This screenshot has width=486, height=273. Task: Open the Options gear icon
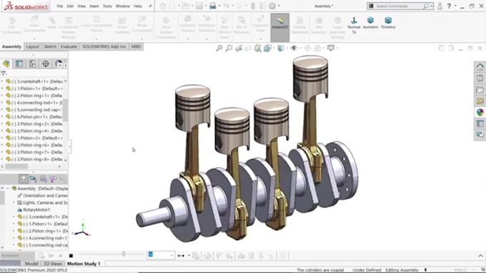pyautogui.click(x=272, y=6)
